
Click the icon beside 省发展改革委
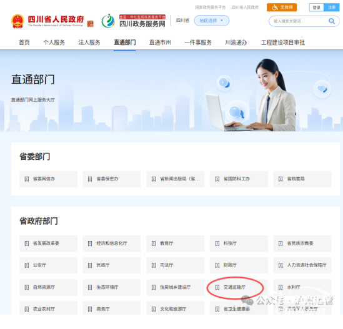coord(27,243)
